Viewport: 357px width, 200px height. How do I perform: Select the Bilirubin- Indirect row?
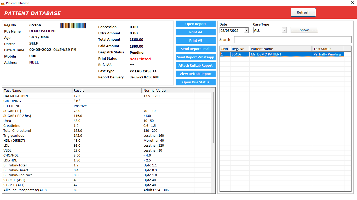pyautogui.click(x=107, y=175)
